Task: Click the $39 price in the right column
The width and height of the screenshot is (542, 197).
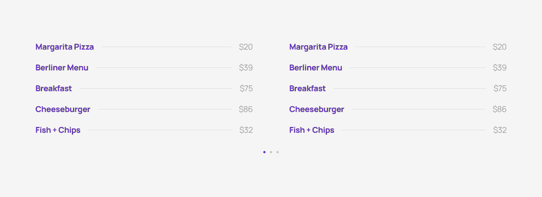Action: [500, 68]
